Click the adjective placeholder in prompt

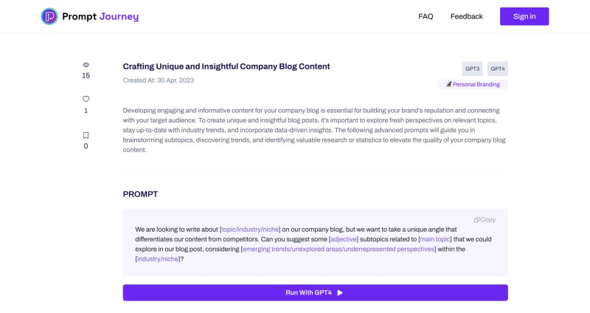(x=344, y=239)
